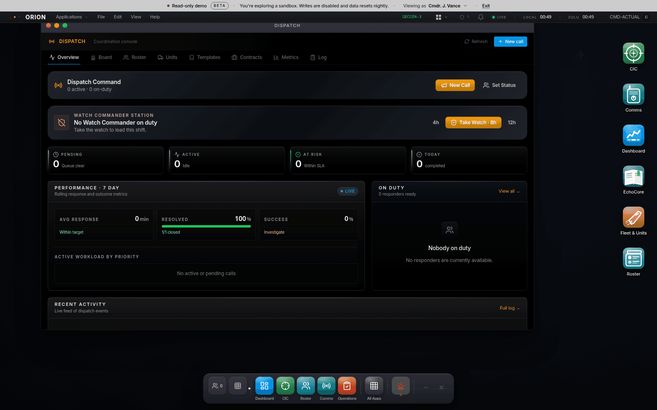This screenshot has height=410, width=657.
Task: Click the red alarm siren dock icon
Action: (x=401, y=386)
